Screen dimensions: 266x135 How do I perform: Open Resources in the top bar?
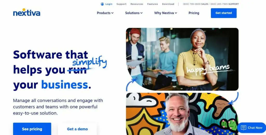[137, 4]
